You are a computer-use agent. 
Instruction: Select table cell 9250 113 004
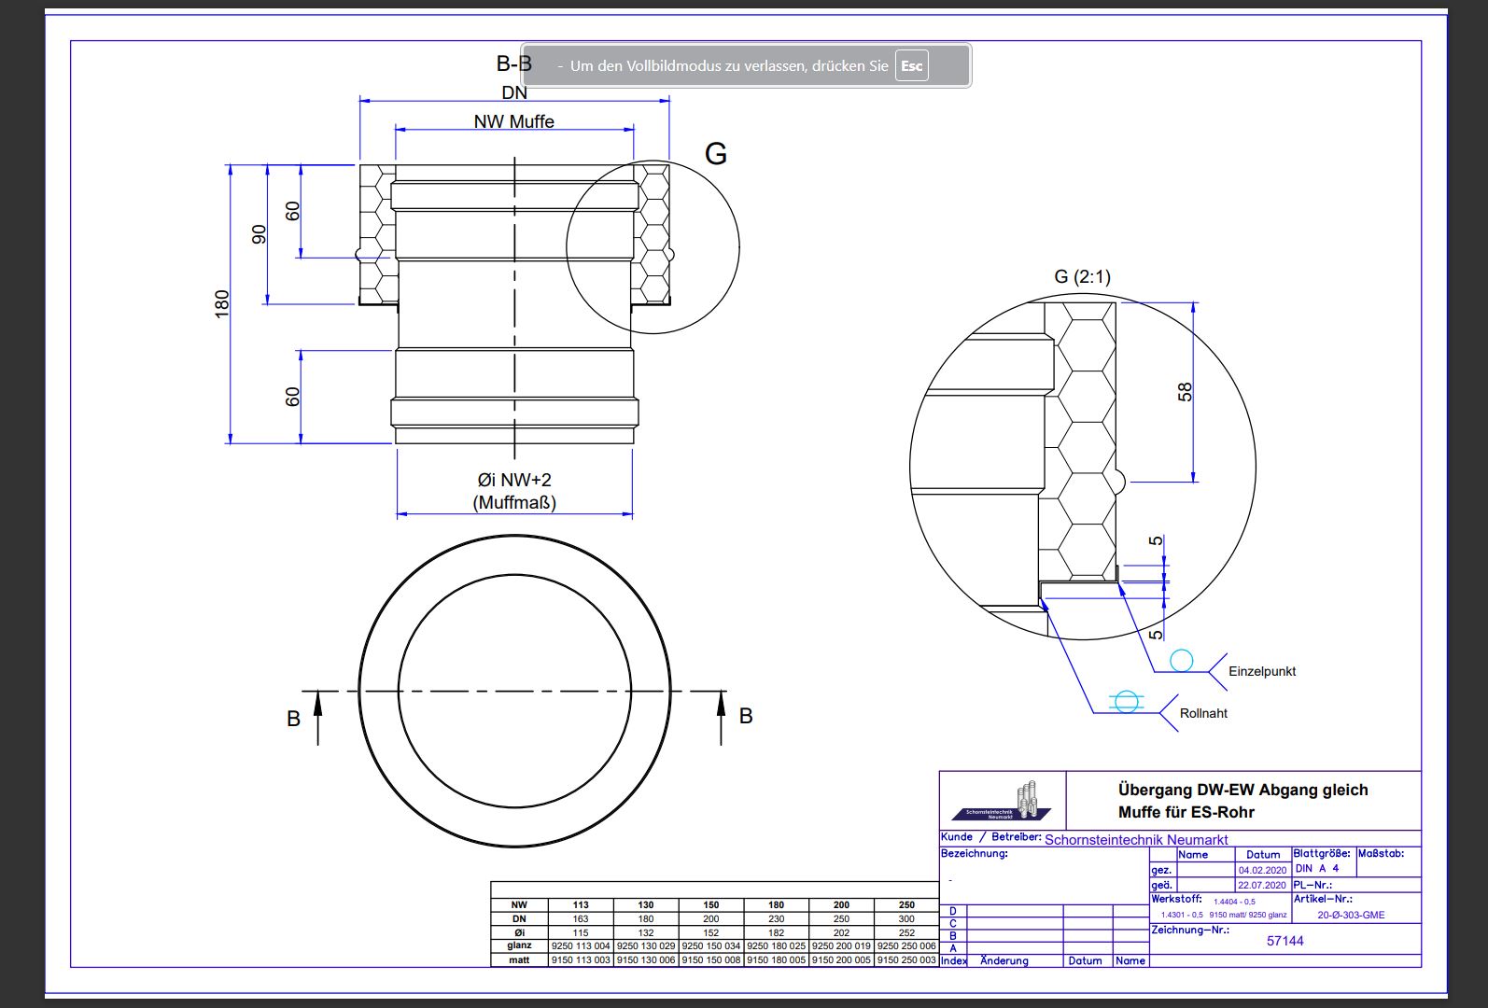(x=581, y=945)
